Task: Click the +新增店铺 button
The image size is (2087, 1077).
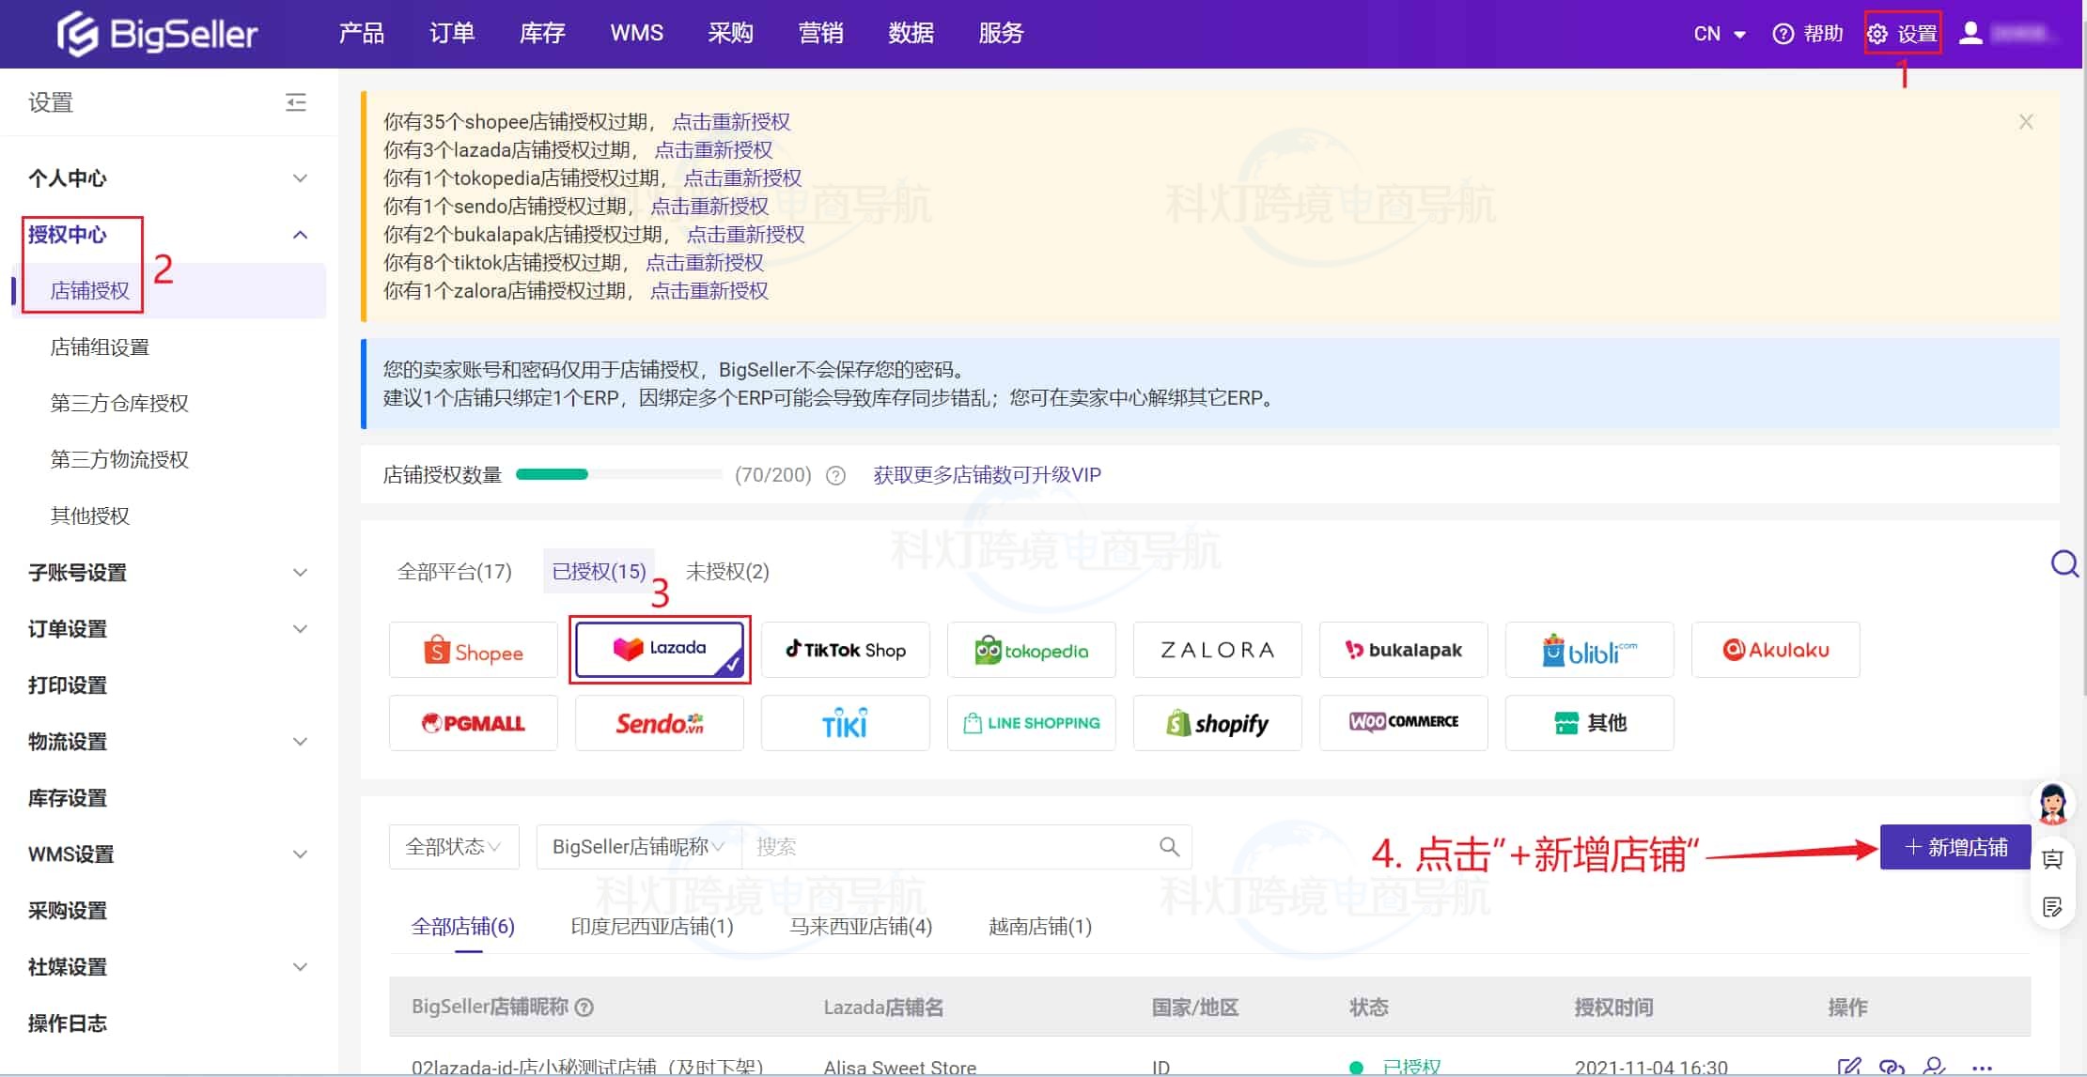Action: (x=1955, y=847)
